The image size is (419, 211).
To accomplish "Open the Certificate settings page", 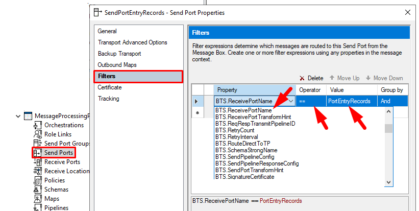I will (x=110, y=87).
